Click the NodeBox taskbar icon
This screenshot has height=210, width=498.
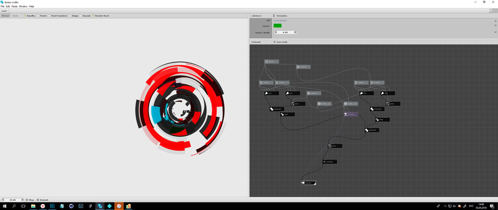100,206
